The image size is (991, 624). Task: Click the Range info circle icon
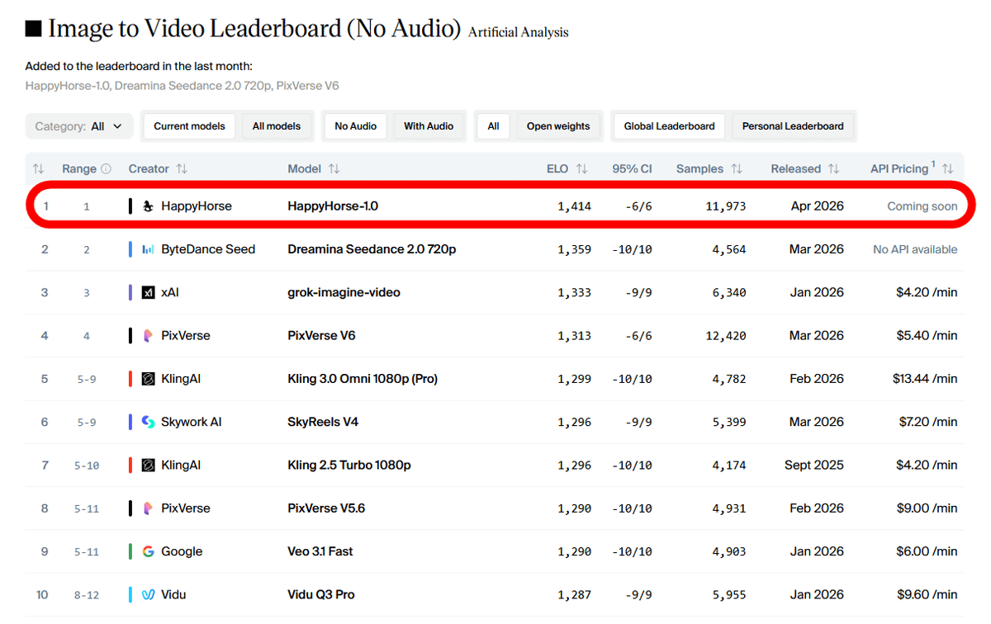coord(106,168)
